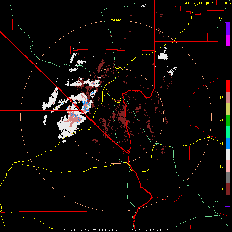
Task: Click the HYDROMETEOR CLASSIFICATION caption text
Action: [90, 230]
